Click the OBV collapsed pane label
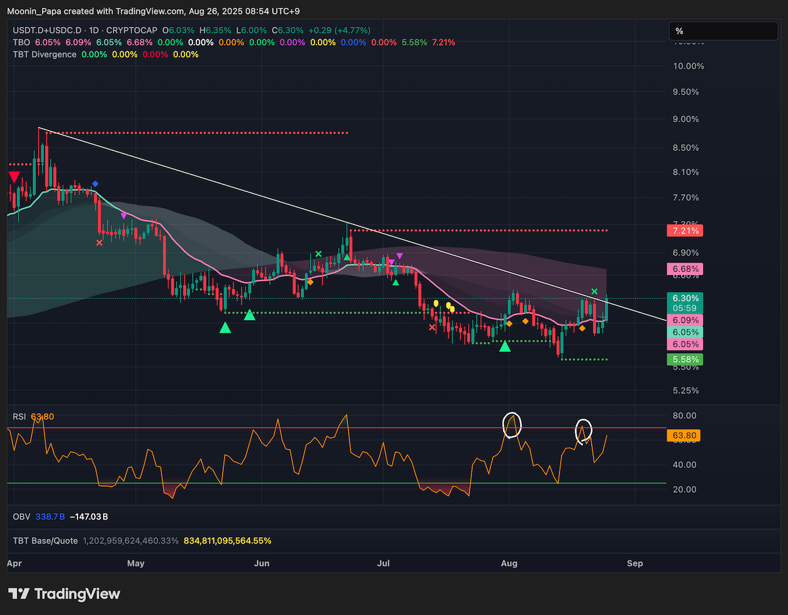The width and height of the screenshot is (788, 615). (21, 517)
